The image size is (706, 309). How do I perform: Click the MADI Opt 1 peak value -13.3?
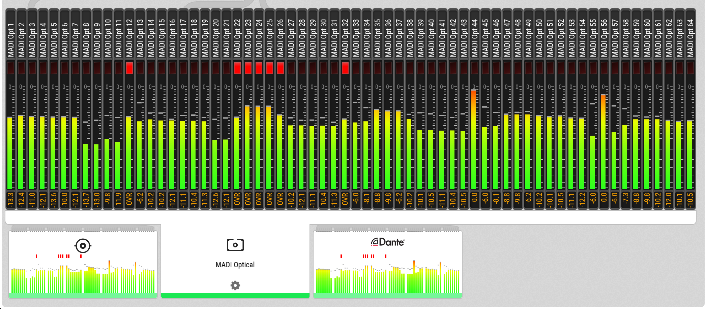(x=10, y=200)
